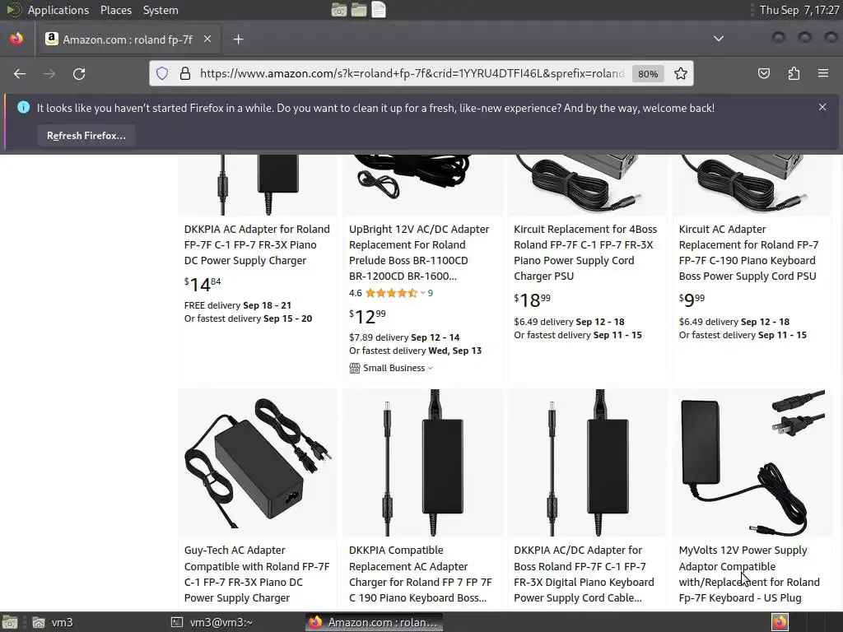Screen dimensions: 843x632
Task: Open Guy-Tech AC Adapter Compatible listing
Action: (257, 574)
